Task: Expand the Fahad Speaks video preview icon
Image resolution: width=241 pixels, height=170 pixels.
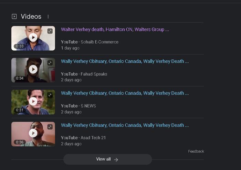Action: pos(50,63)
